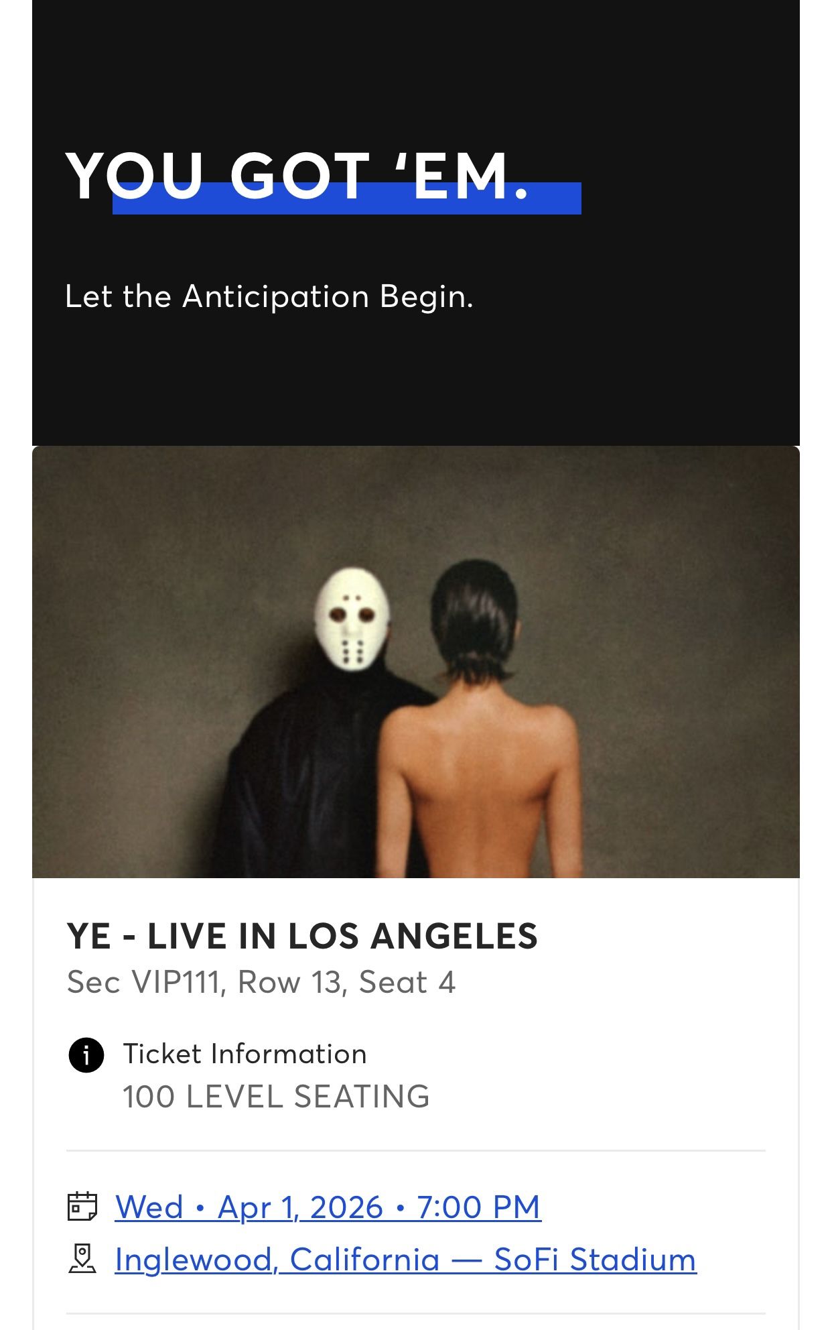Click the Sec VIP111, Row 13, Seat 4 text
The width and height of the screenshot is (832, 1330).
coord(261,983)
